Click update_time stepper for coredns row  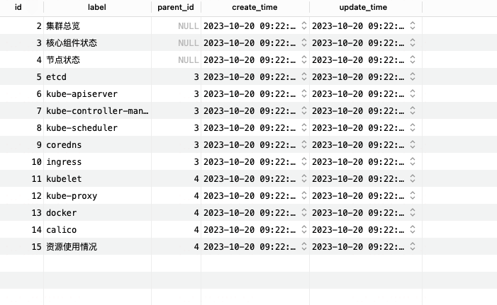click(x=413, y=144)
